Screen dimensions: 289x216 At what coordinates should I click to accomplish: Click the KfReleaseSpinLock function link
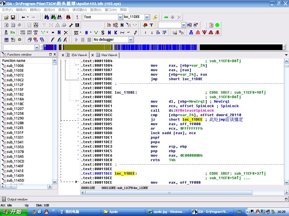click(195, 111)
